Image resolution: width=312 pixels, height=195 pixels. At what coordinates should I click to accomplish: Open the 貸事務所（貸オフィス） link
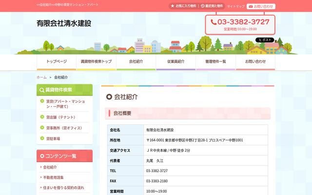pyautogui.click(x=64, y=128)
